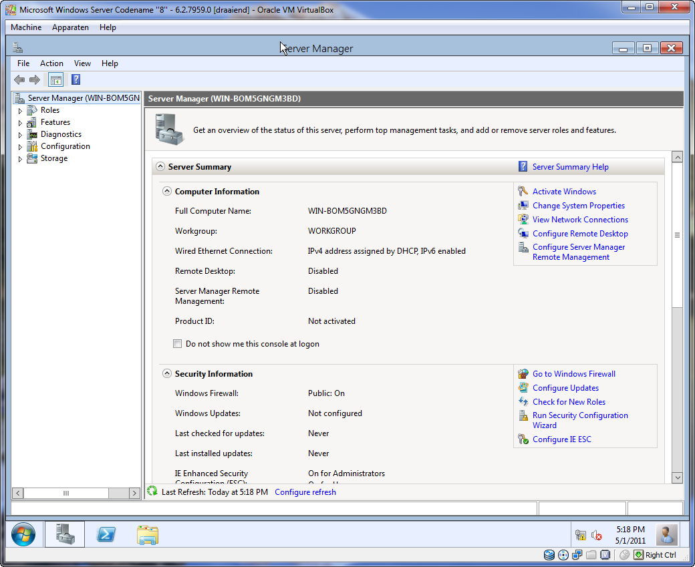Click the Check for New Roles link
Image resolution: width=695 pixels, height=567 pixels.
pyautogui.click(x=569, y=402)
